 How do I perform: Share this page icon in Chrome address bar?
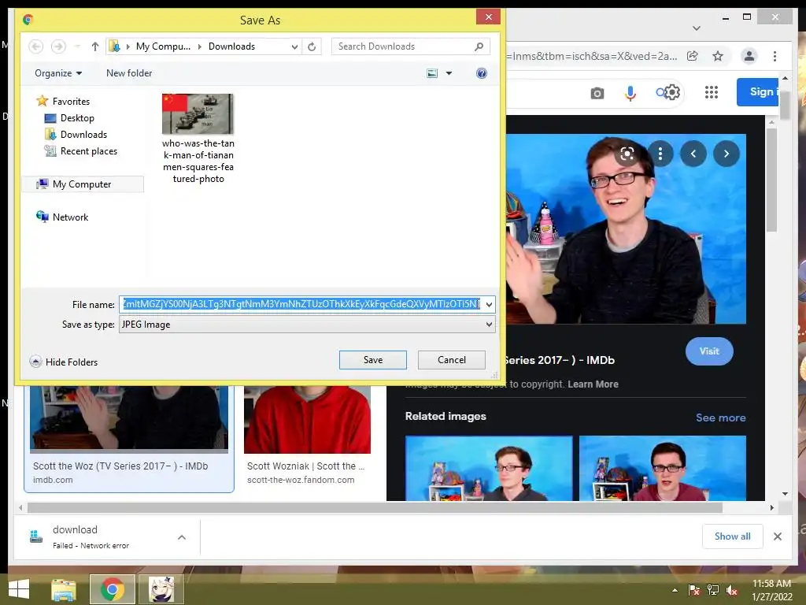(693, 56)
